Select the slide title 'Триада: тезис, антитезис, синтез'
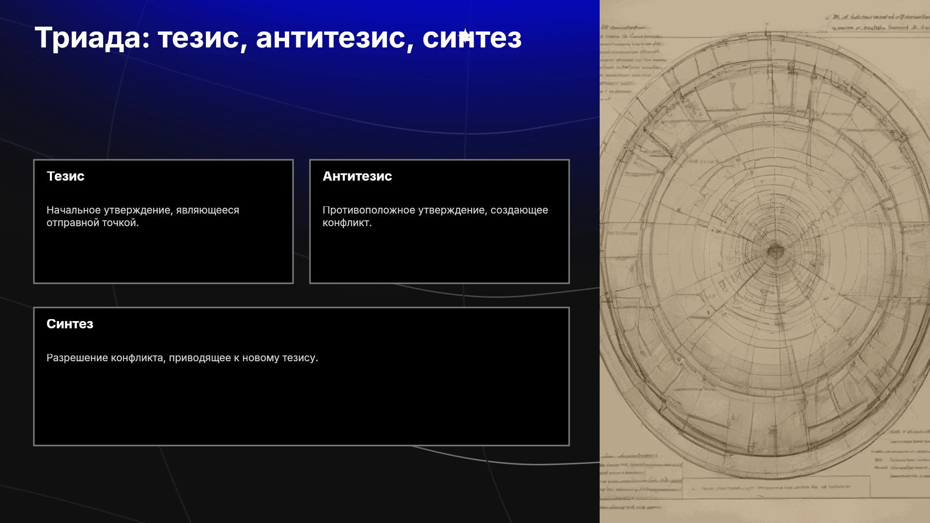 point(278,38)
